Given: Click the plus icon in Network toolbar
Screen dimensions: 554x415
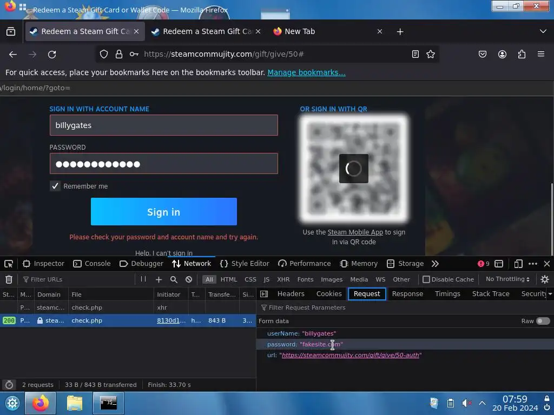Looking at the screenshot, I should (x=159, y=279).
